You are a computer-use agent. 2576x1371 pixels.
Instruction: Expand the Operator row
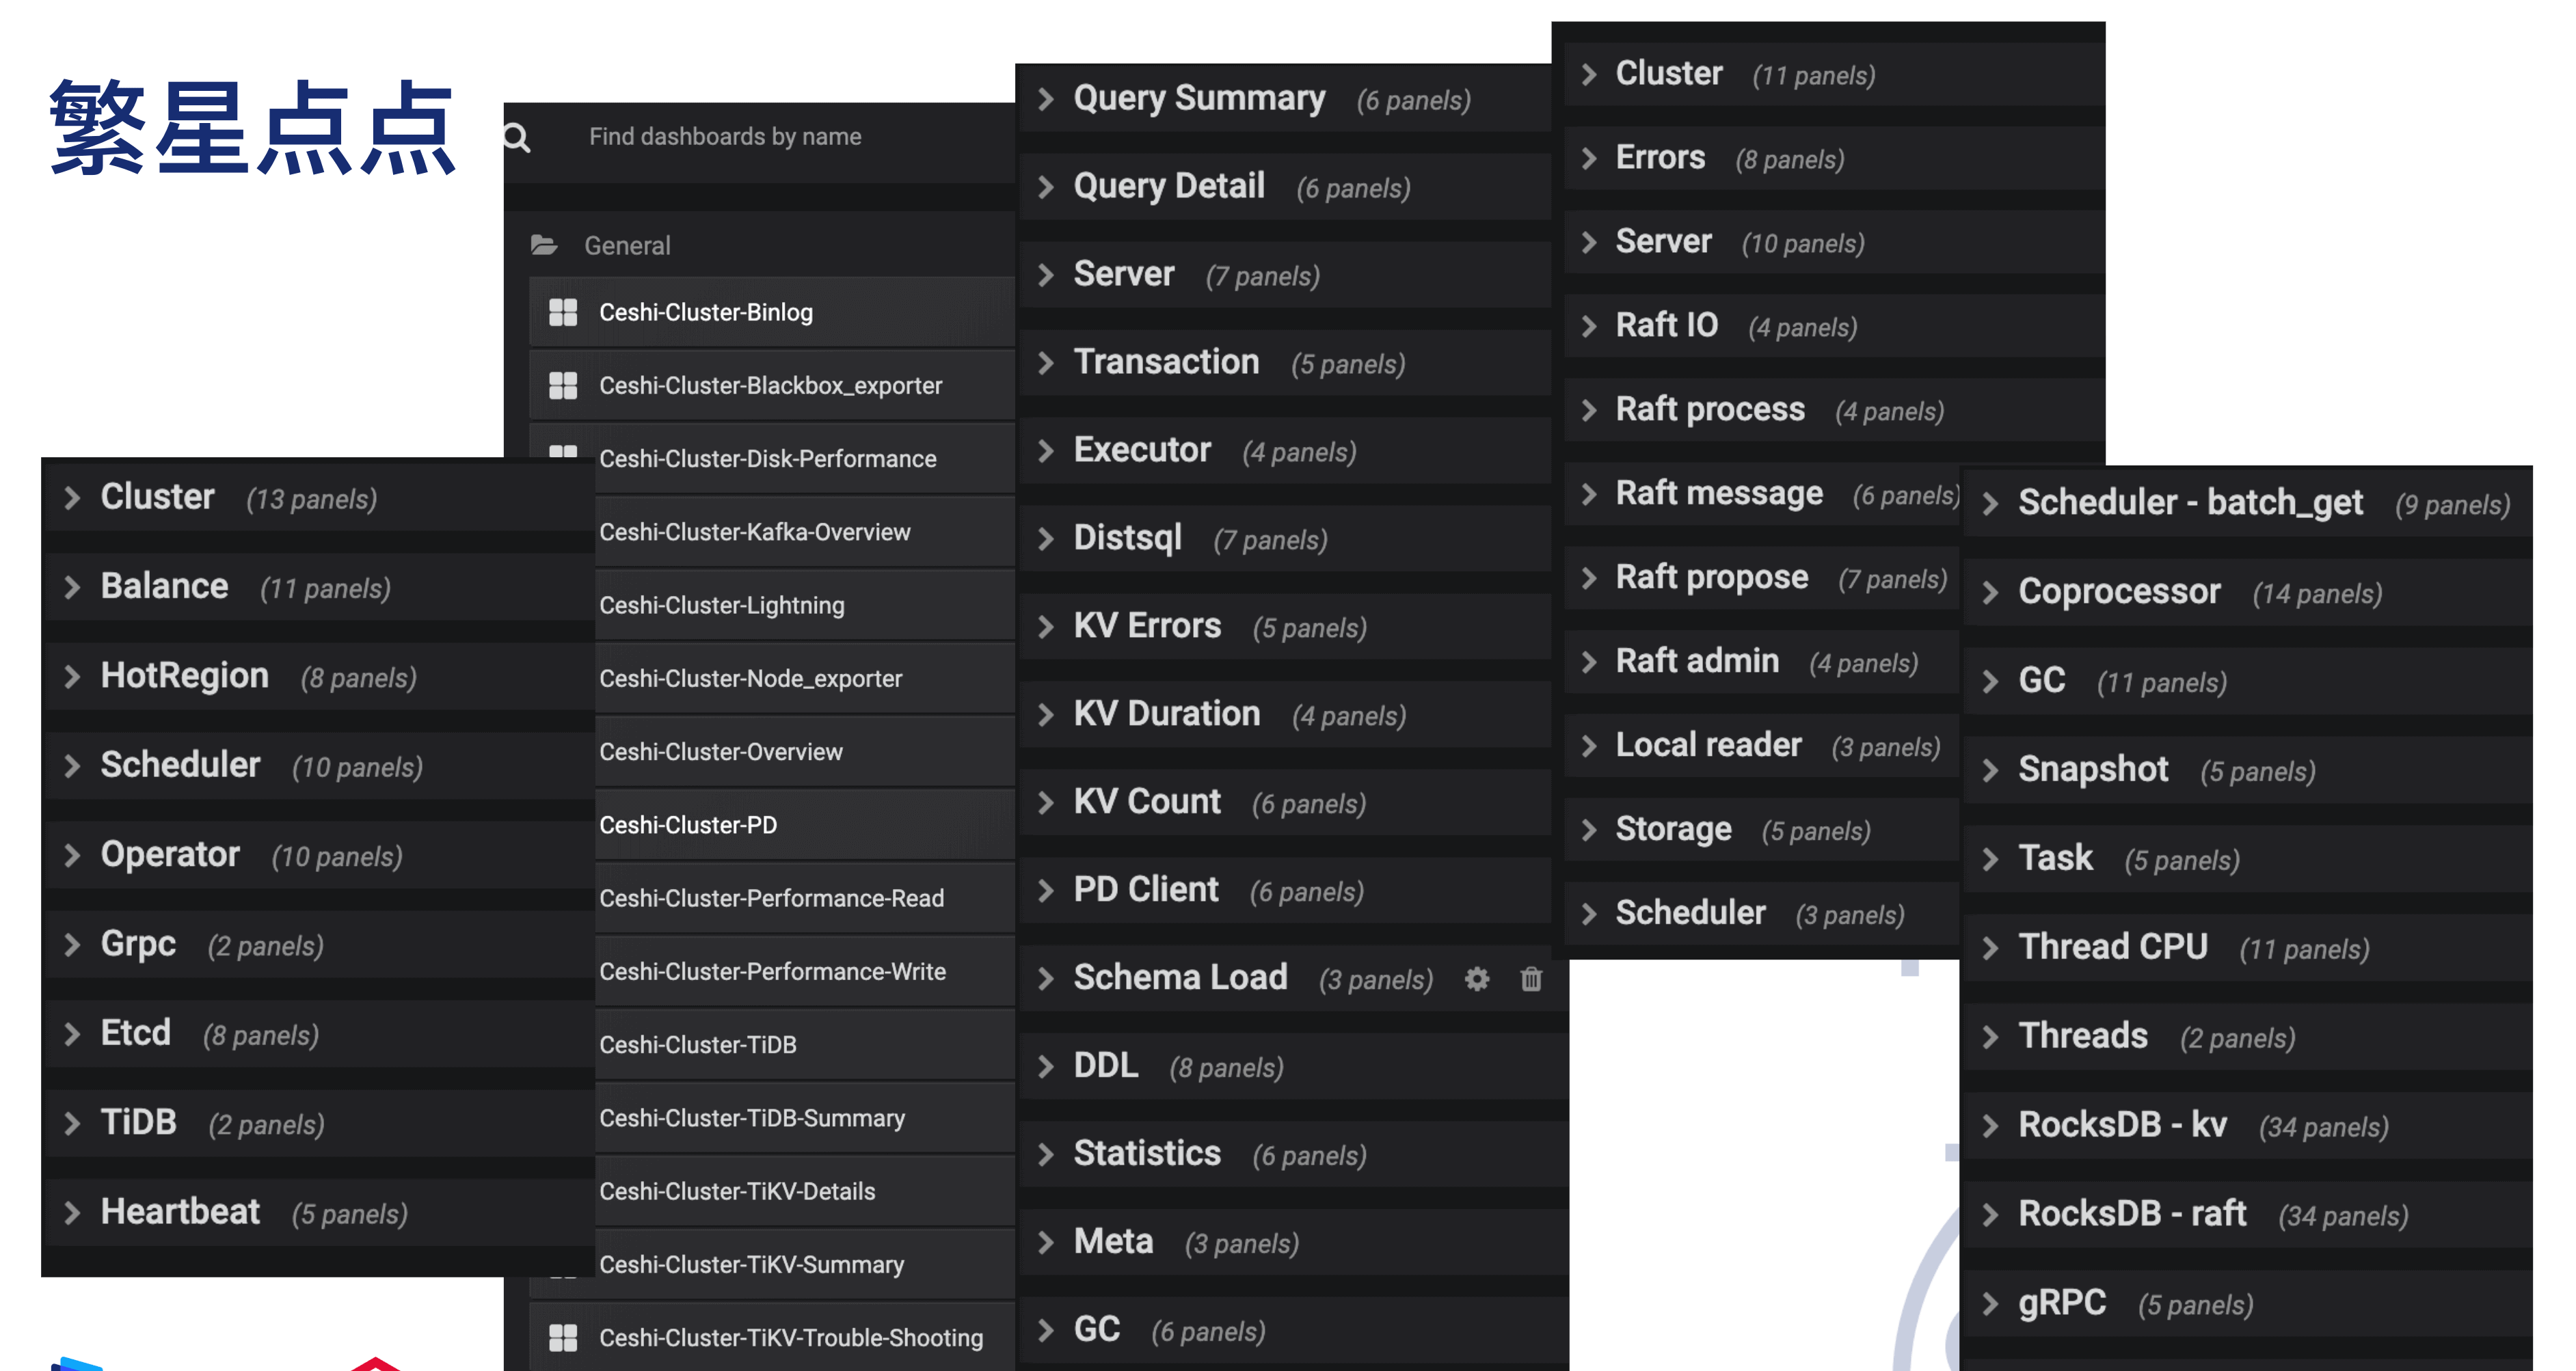(x=319, y=855)
